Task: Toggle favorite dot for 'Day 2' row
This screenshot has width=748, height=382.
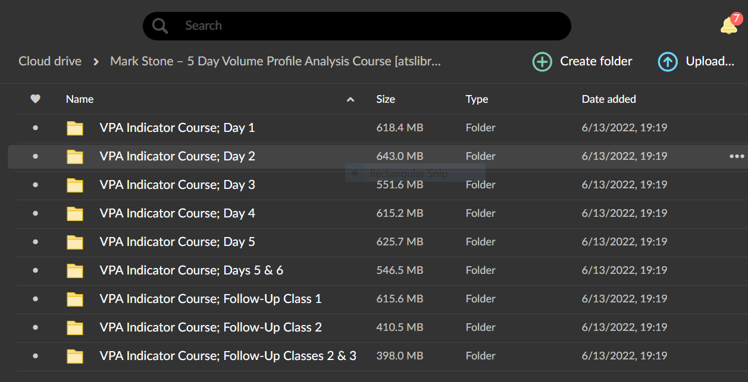Action: tap(35, 156)
